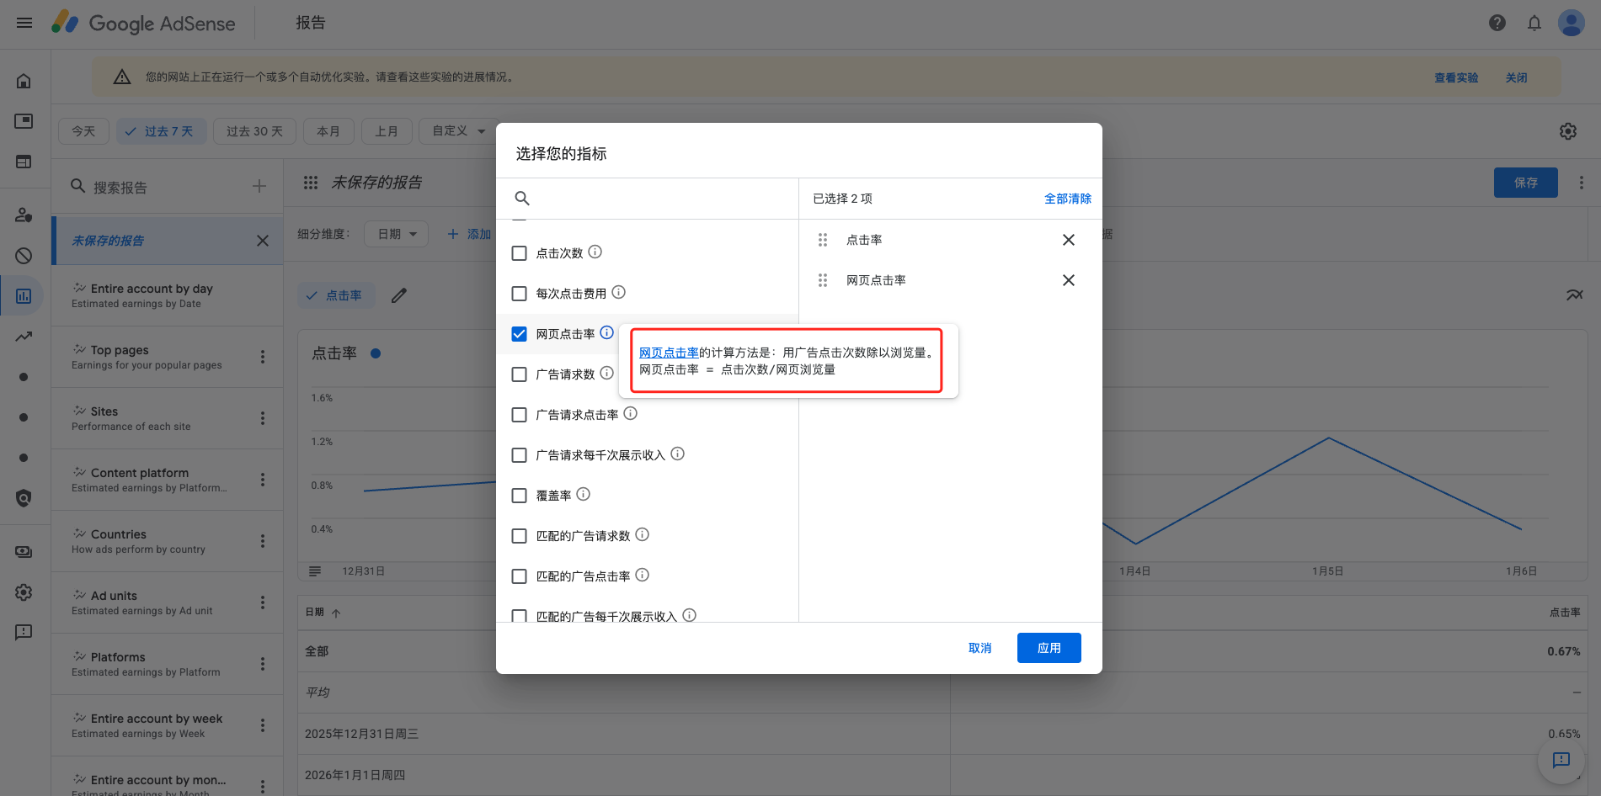Open the blocking controls sidebar icon
Screen dimensions: 1601x796
click(x=24, y=256)
